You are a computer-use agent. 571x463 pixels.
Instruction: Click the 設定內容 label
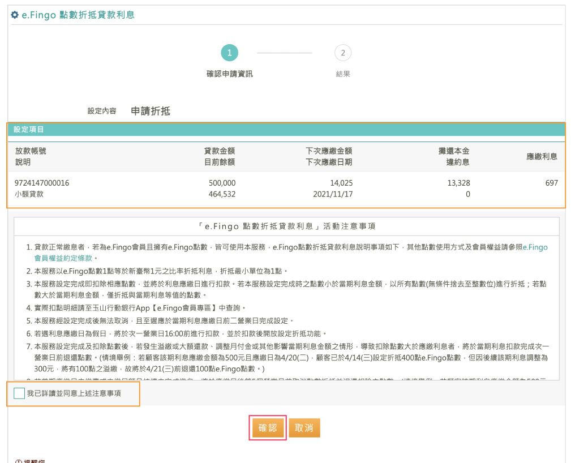point(102,111)
